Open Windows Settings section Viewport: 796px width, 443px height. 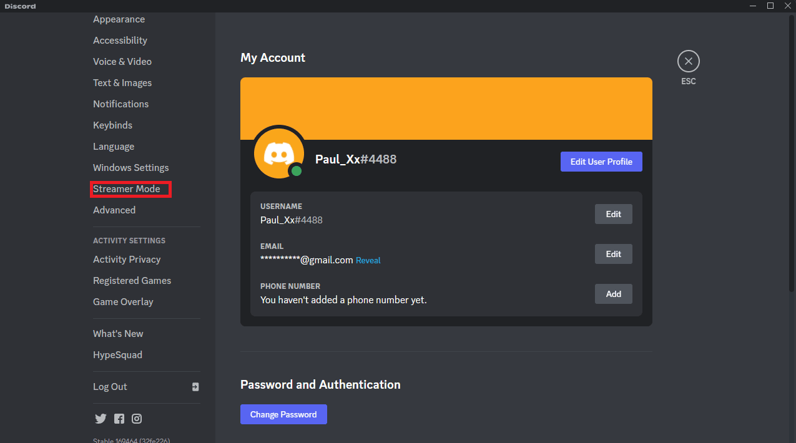tap(130, 168)
